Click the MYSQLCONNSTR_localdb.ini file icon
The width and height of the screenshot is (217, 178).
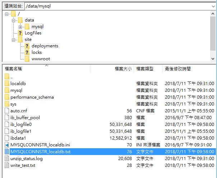tap(7, 145)
